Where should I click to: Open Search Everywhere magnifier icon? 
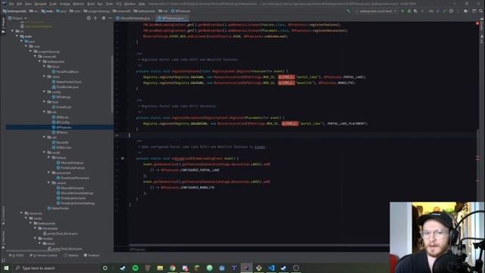tap(481, 11)
